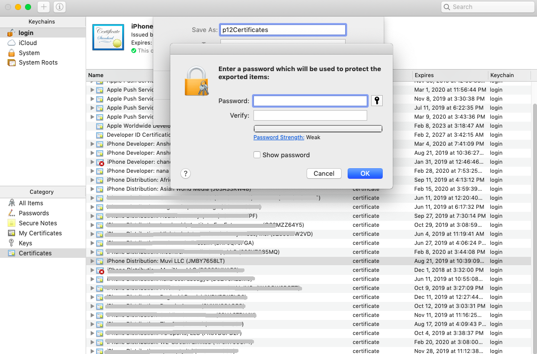Open the Password Strength link
The width and height of the screenshot is (537, 354).
(279, 137)
